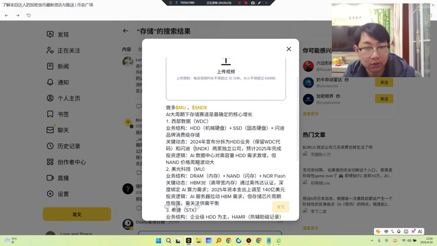Viewport: 437px width, 246px height.
Task: Open 通知 (Notifications) sidebar item
Action: 57,82
